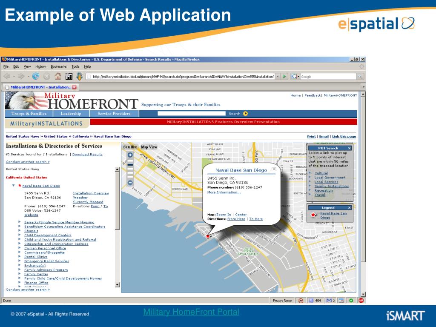Go to the Home page icon
The width and height of the screenshot is (436, 327).
pyautogui.click(x=58, y=76)
